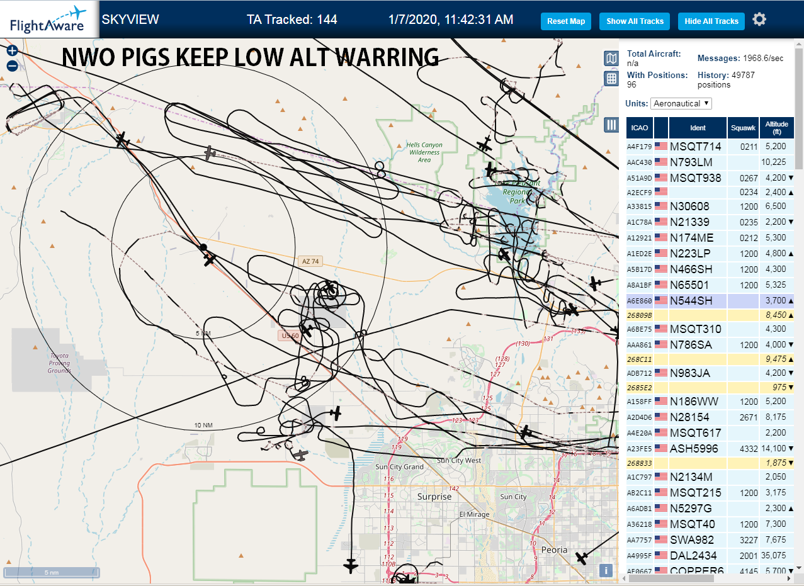Click the US flag in the N786SA row
The image size is (804, 586).
pos(661,344)
